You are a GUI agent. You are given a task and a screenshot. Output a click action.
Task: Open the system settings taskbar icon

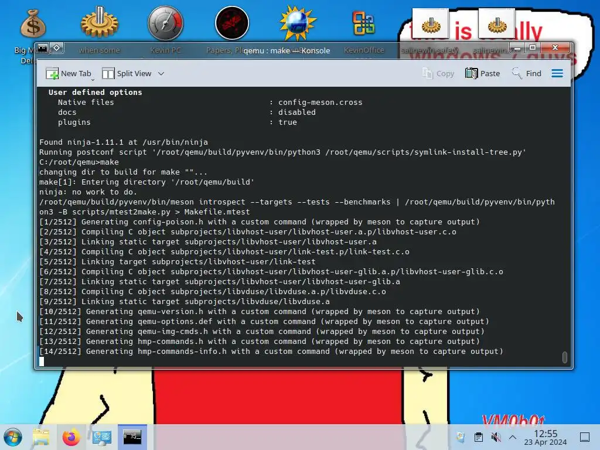[x=101, y=437]
